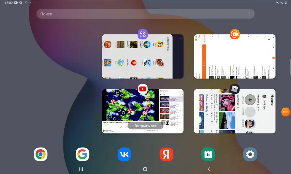Tap the orange screen recorder app icon
Image resolution: width=291 pixels, height=174 pixels.
tap(235, 34)
